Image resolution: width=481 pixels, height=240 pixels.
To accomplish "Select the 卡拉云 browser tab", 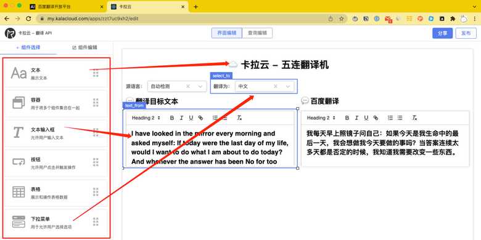I will (x=149, y=7).
